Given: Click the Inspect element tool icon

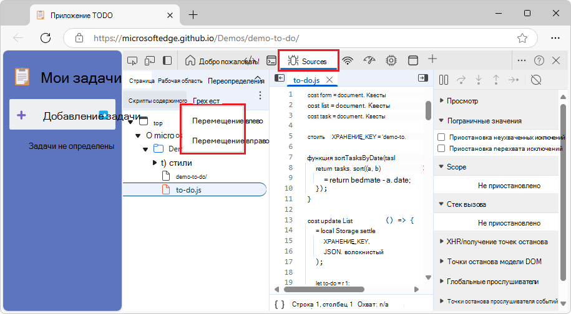Looking at the screenshot, I should [132, 60].
